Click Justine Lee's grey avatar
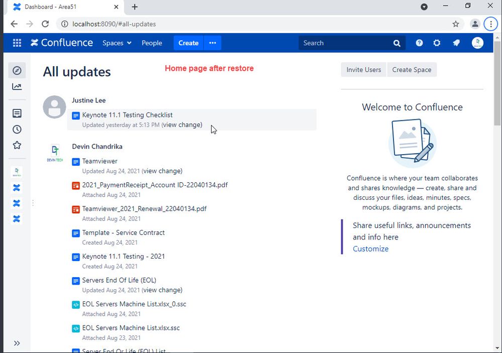The image size is (502, 353). tap(54, 107)
